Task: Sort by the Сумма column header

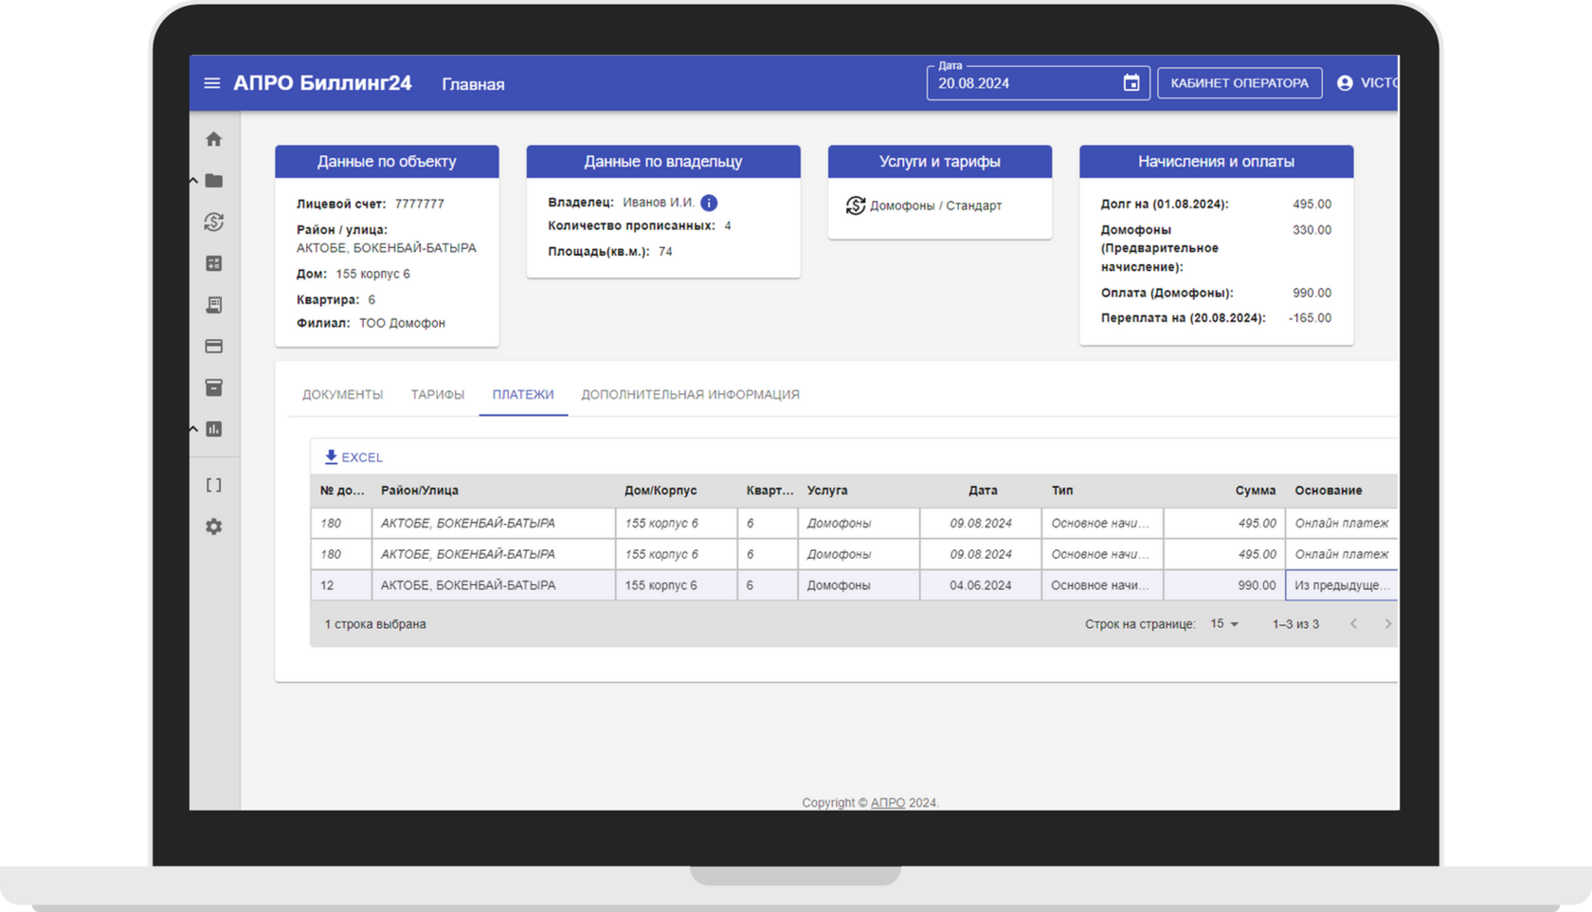Action: click(x=1256, y=491)
